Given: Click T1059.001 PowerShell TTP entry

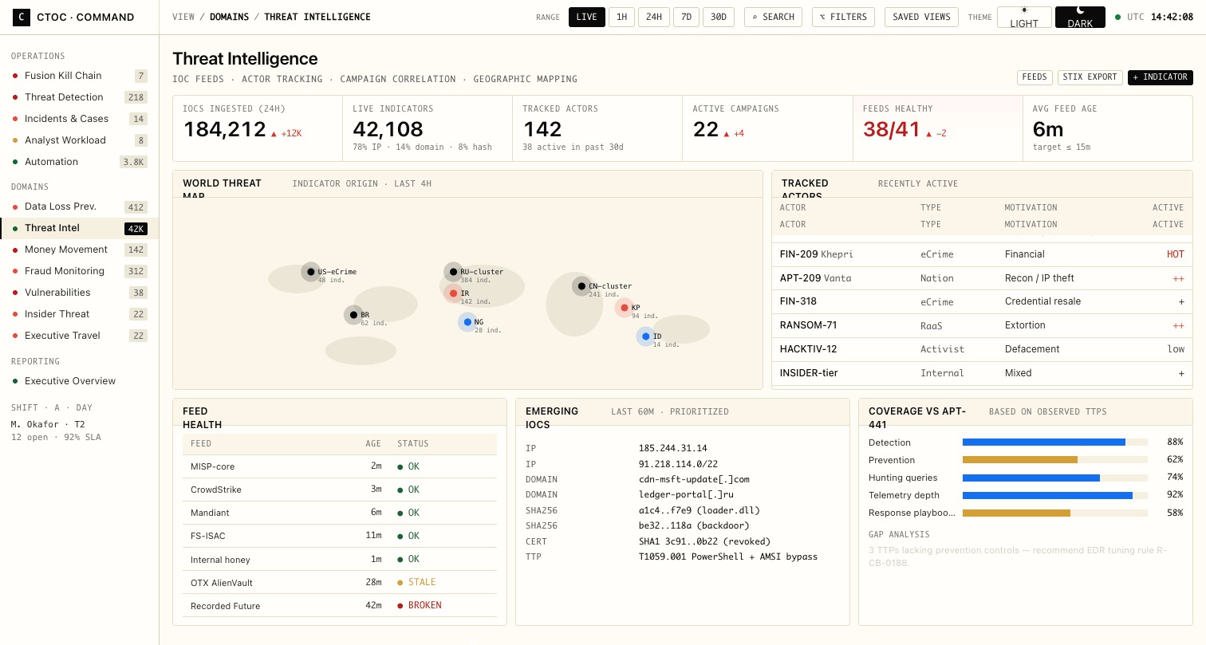Looking at the screenshot, I should (727, 557).
